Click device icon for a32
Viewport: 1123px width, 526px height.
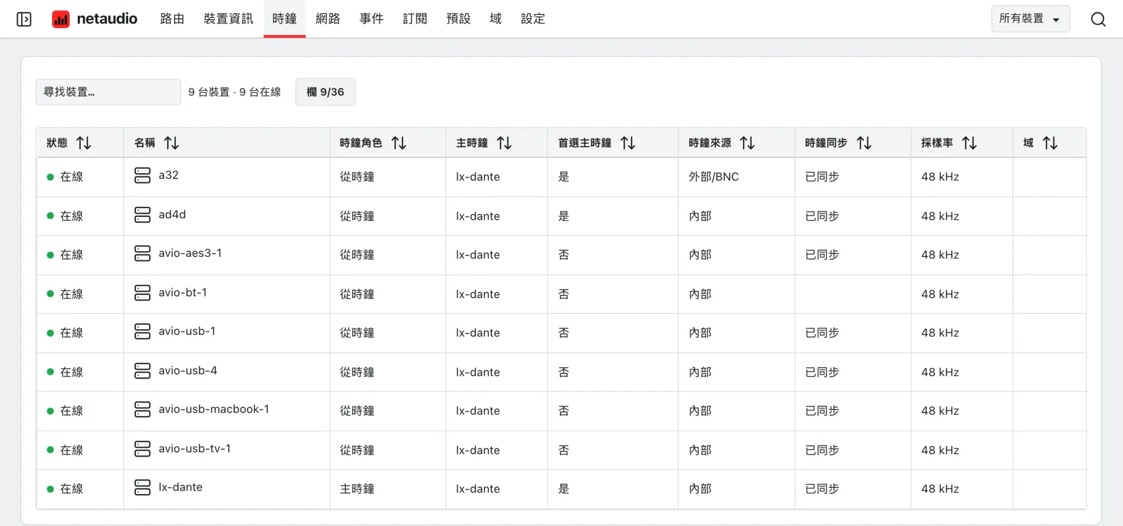143,176
